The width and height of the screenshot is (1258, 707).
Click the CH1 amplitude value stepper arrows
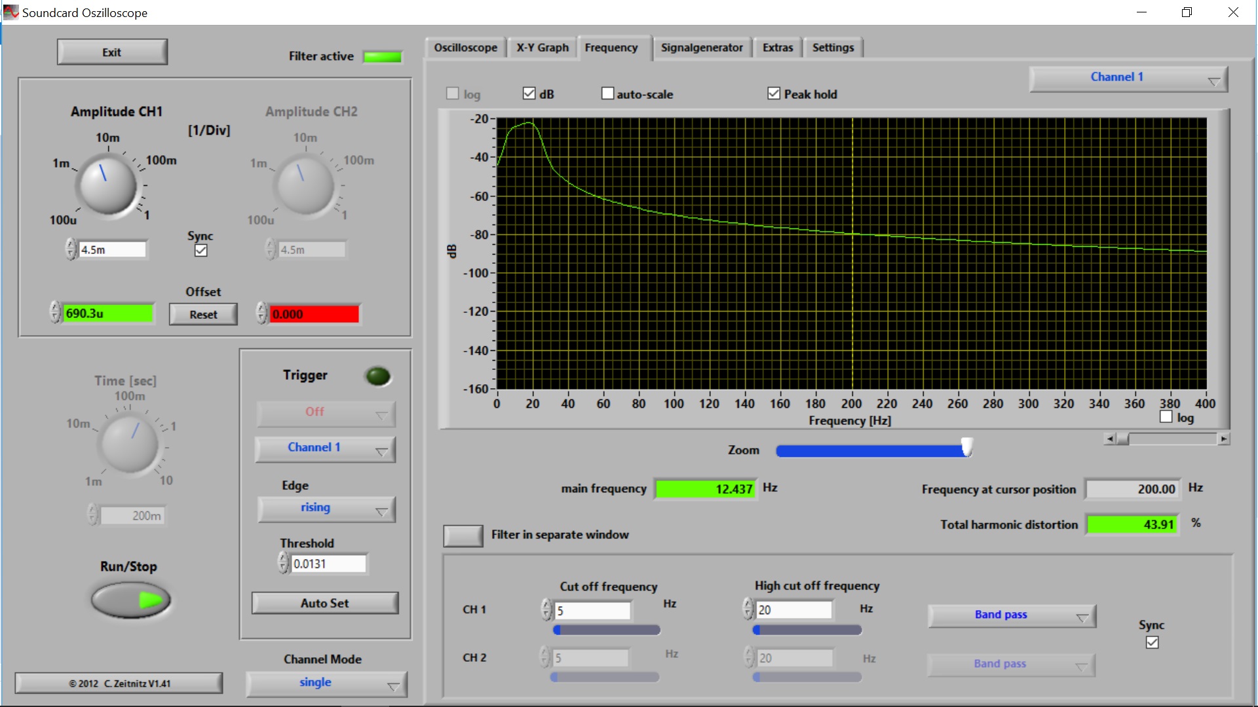(x=71, y=249)
